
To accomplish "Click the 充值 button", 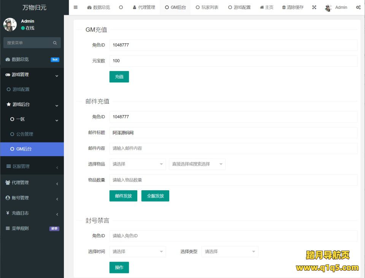I will coord(119,77).
